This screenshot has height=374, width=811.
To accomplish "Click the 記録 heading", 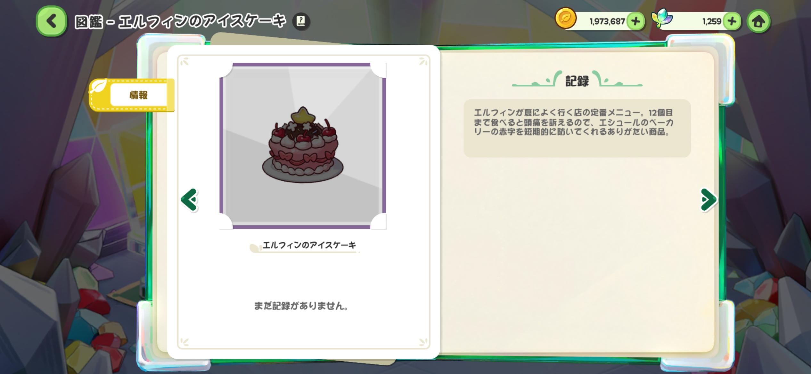I will [577, 81].
